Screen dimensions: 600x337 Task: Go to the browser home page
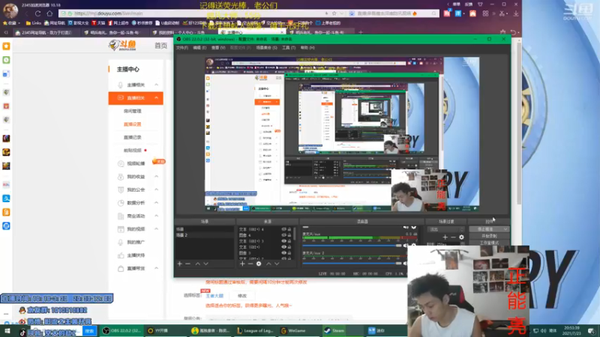tap(49, 13)
